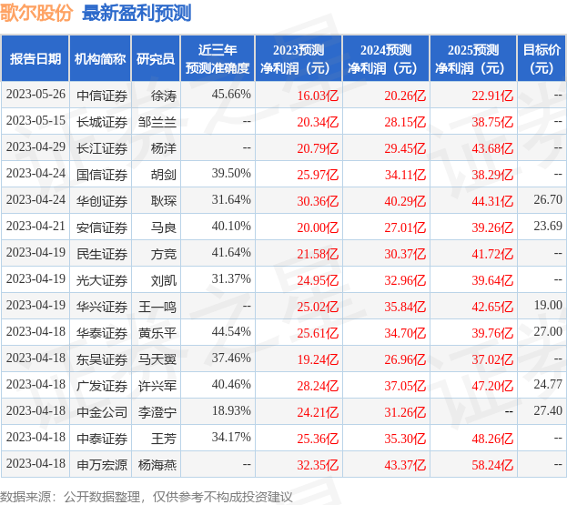
Task: Click 58.24亿 forecast value
Action: click(x=492, y=465)
